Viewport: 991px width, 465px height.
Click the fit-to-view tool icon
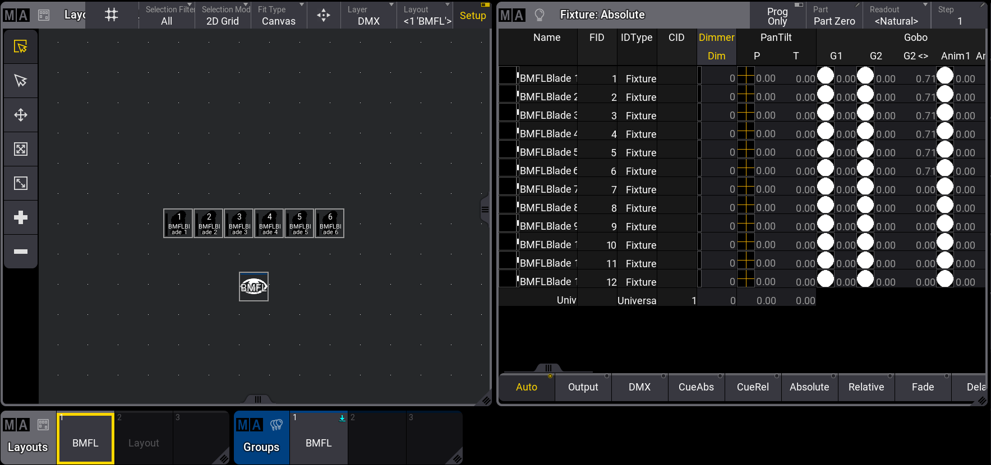(21, 149)
